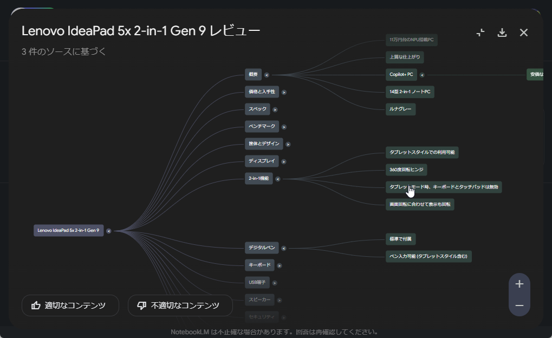Collapse the デジタルペン node chevron
552x338 pixels.
point(283,248)
